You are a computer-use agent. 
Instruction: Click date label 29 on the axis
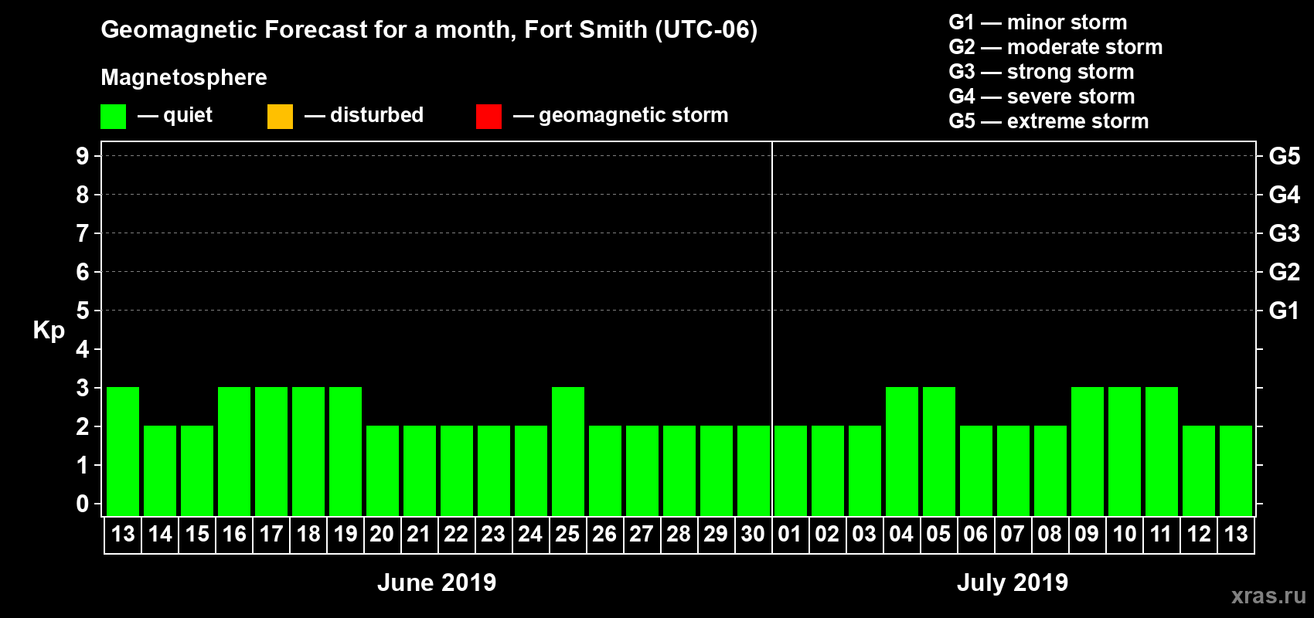click(716, 534)
